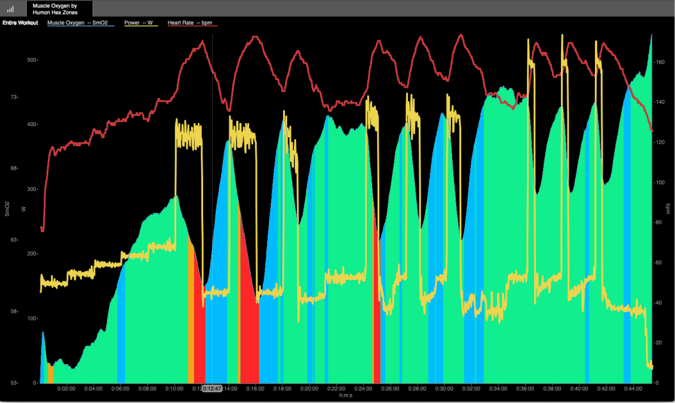Viewport: 675px width, 403px height.
Task: Click the 60 tick on the bpm axis
Action: click(658, 263)
